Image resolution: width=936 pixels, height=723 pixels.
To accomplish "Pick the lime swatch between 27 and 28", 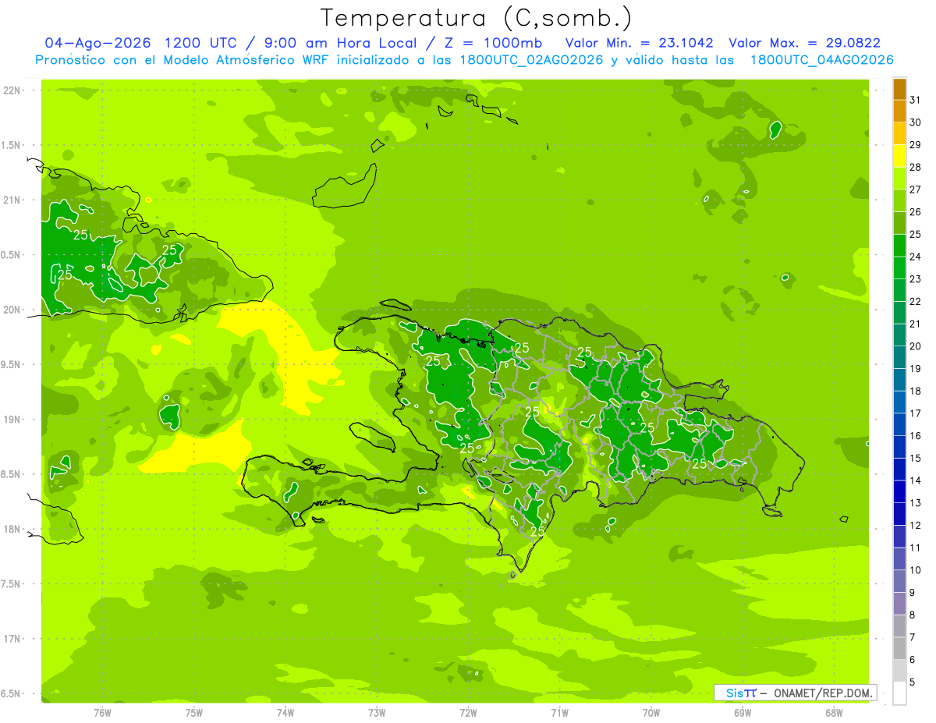I will [x=899, y=179].
